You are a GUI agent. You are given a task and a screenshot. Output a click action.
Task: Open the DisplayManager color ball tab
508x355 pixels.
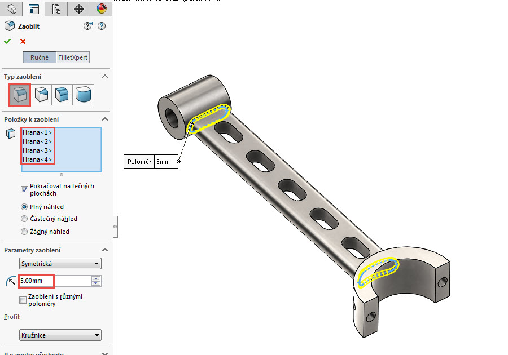coord(101,8)
